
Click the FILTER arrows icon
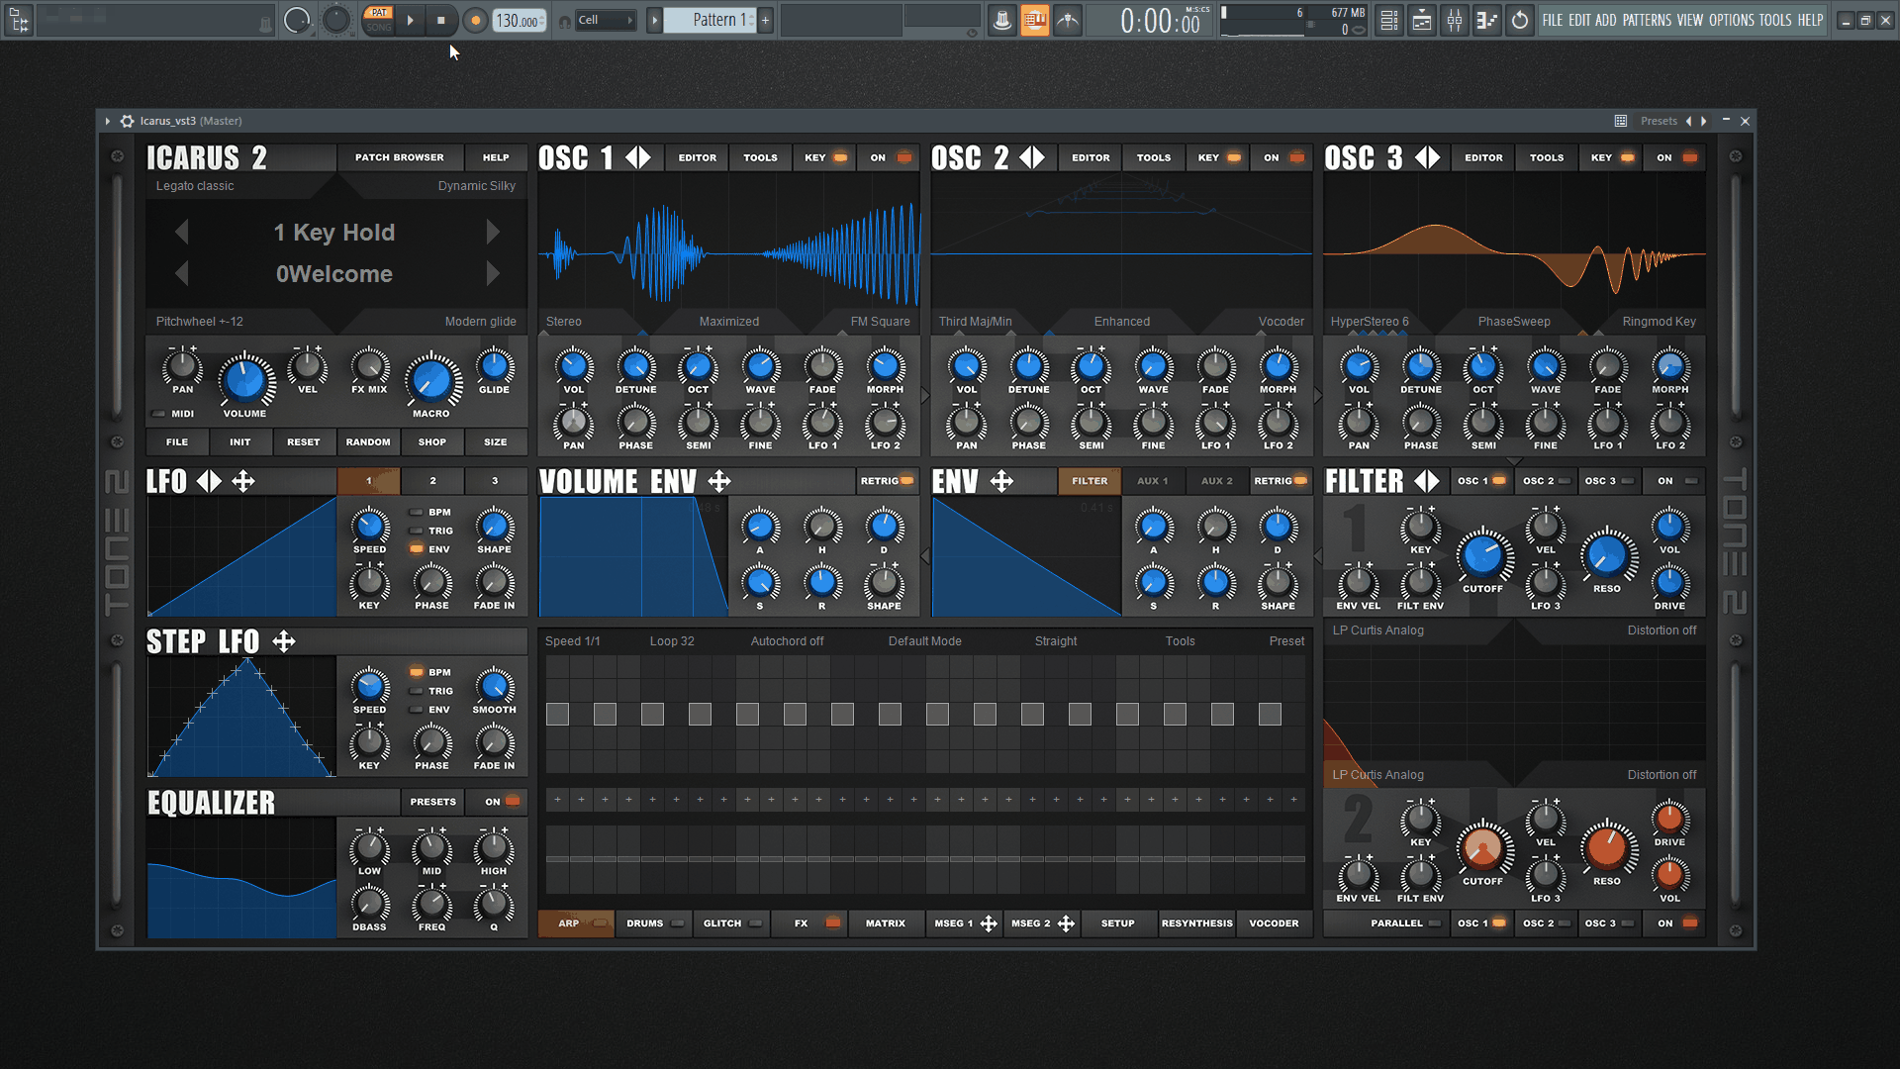point(1427,482)
